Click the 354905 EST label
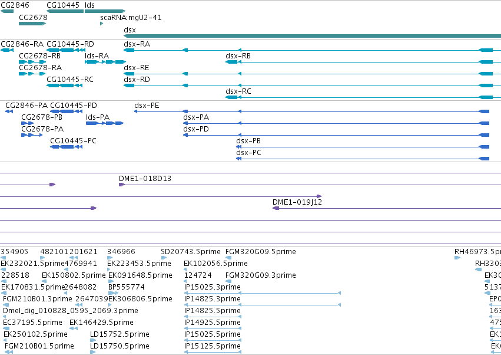501x355 pixels. tap(14, 252)
